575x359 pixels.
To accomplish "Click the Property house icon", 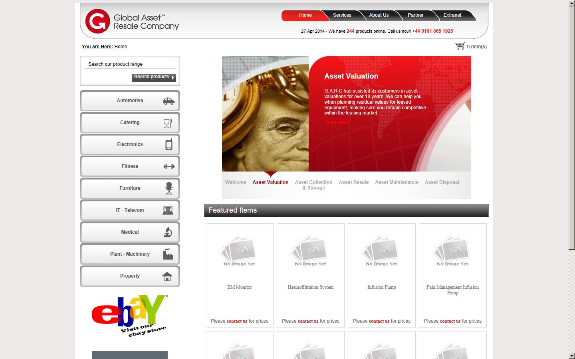I will (167, 276).
